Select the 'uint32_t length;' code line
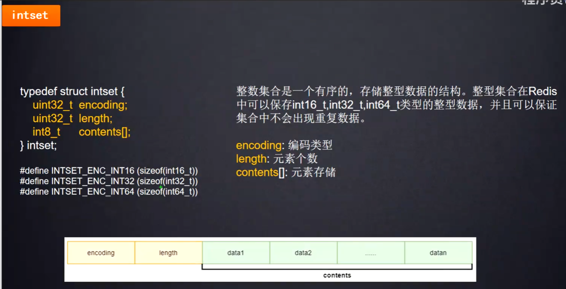The height and width of the screenshot is (289, 566). (x=72, y=119)
